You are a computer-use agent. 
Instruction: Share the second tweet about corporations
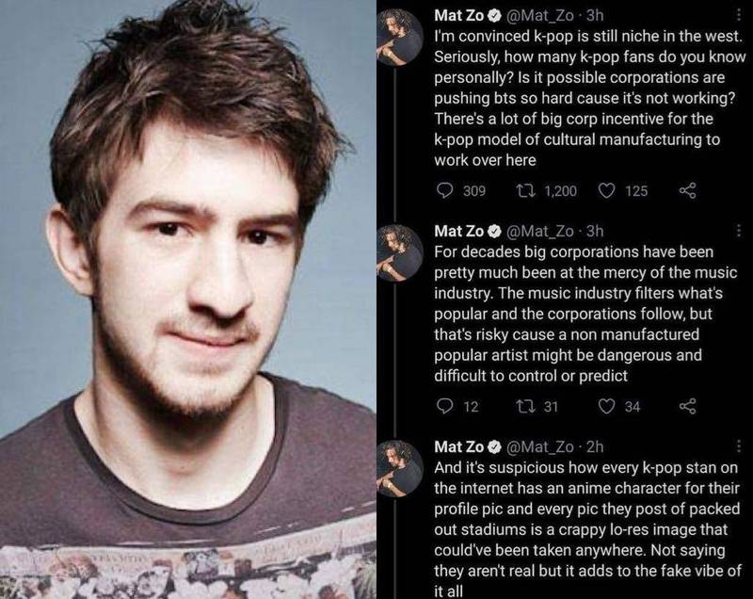687,406
